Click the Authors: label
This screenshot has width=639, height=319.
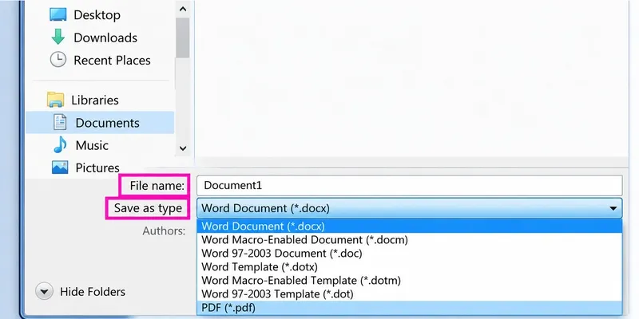coord(164,231)
